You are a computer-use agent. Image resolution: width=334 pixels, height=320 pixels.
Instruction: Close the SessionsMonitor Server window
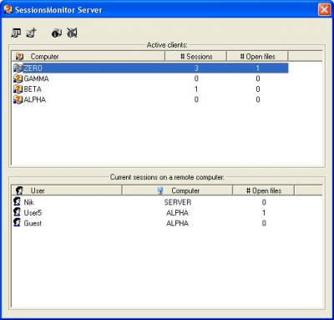click(324, 10)
